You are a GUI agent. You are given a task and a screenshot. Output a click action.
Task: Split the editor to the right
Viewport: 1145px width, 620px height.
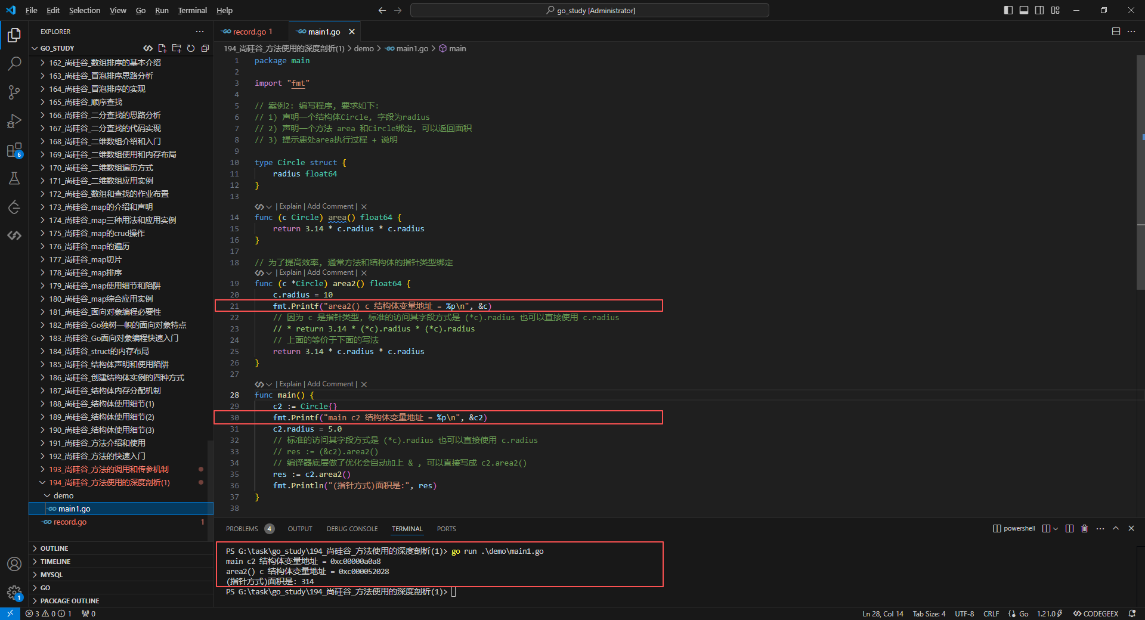[x=1116, y=32]
